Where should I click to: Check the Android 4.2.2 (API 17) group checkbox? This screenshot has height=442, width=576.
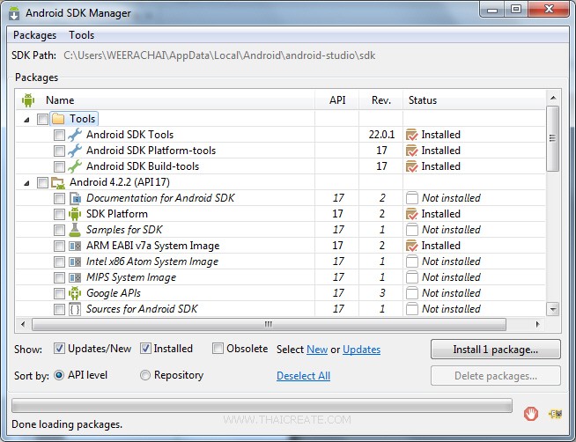click(42, 182)
